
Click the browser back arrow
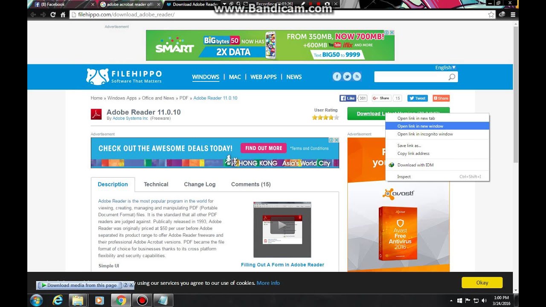click(33, 14)
